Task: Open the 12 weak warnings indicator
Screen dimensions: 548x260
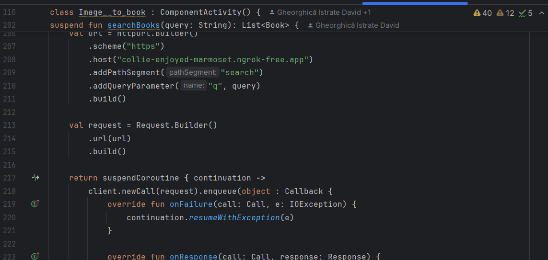Action: pyautogui.click(x=505, y=13)
